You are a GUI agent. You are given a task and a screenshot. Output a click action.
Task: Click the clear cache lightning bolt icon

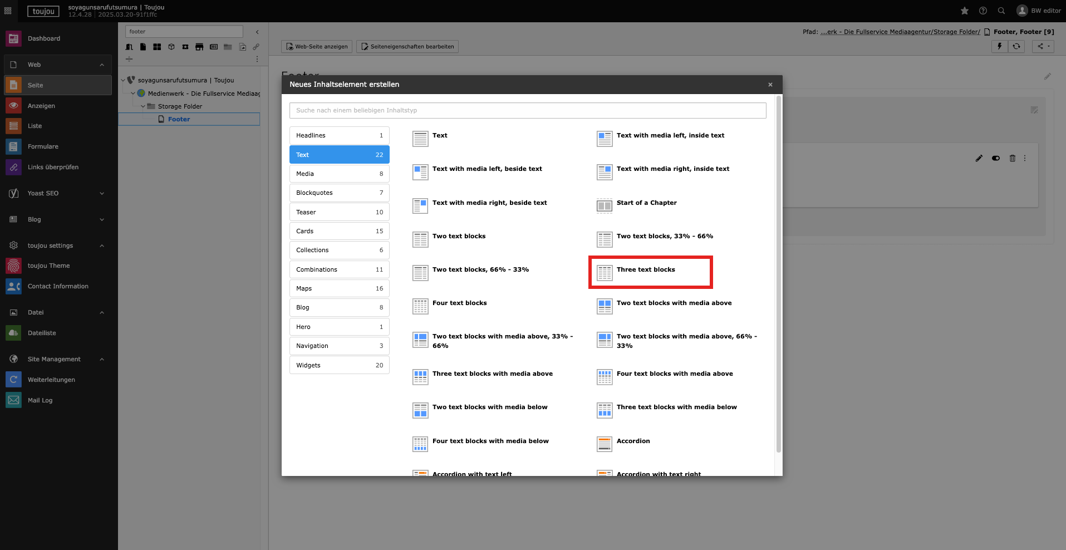(x=999, y=47)
